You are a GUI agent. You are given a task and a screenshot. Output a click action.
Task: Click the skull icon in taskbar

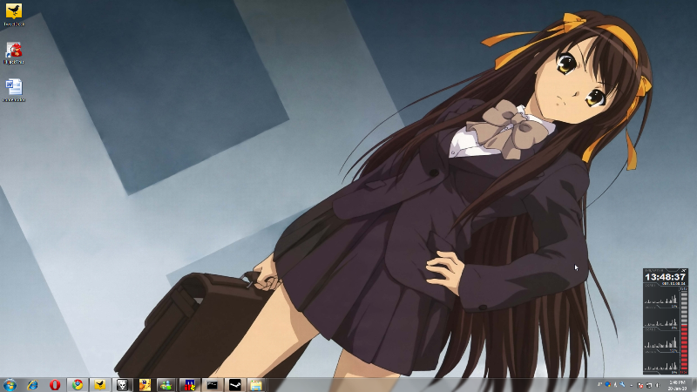pyautogui.click(x=124, y=384)
